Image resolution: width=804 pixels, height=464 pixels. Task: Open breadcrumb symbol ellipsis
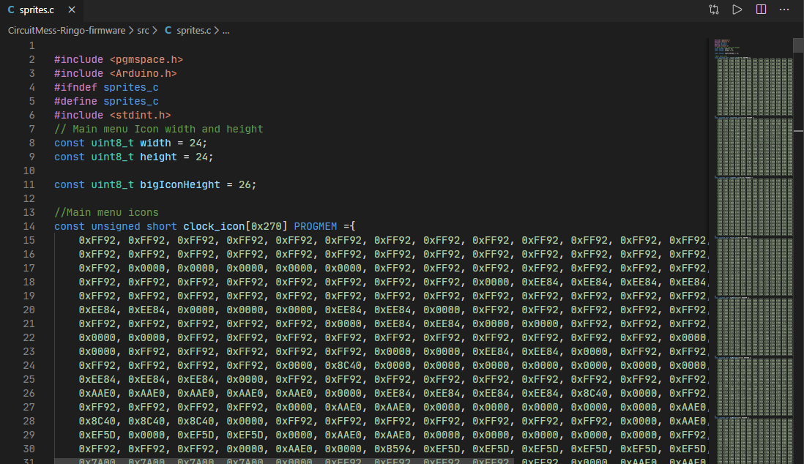226,31
